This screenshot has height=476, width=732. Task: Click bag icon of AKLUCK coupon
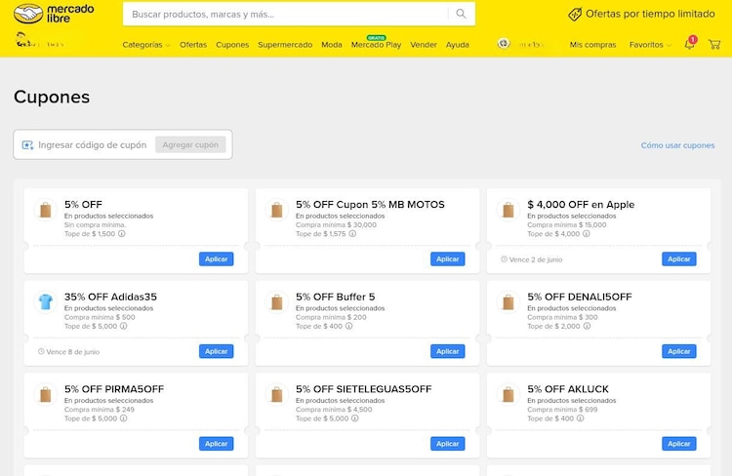(x=508, y=394)
